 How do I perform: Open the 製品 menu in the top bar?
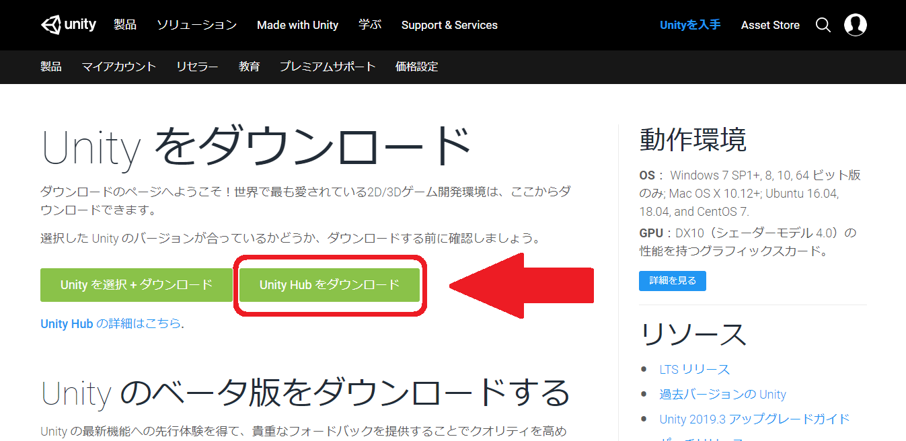125,24
